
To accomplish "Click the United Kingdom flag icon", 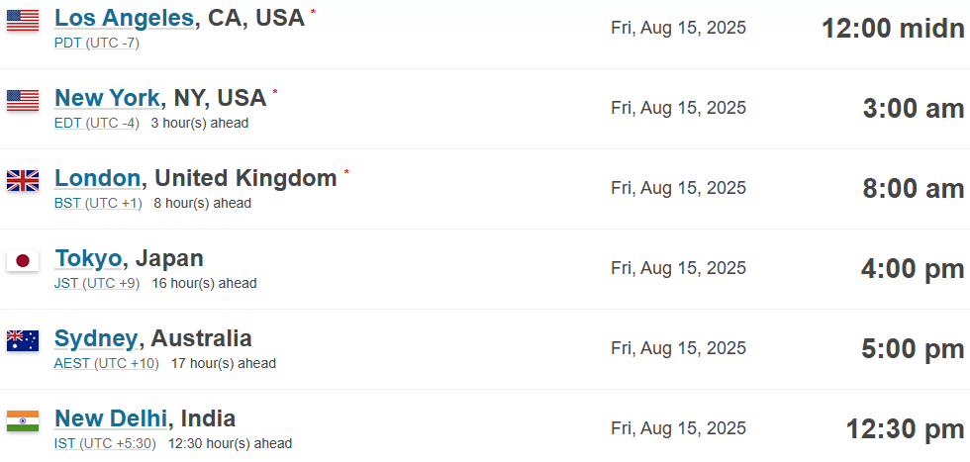I will coord(23,181).
